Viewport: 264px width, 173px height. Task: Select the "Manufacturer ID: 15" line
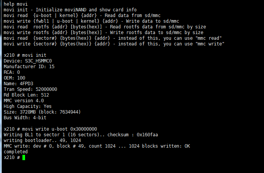coord(29,66)
